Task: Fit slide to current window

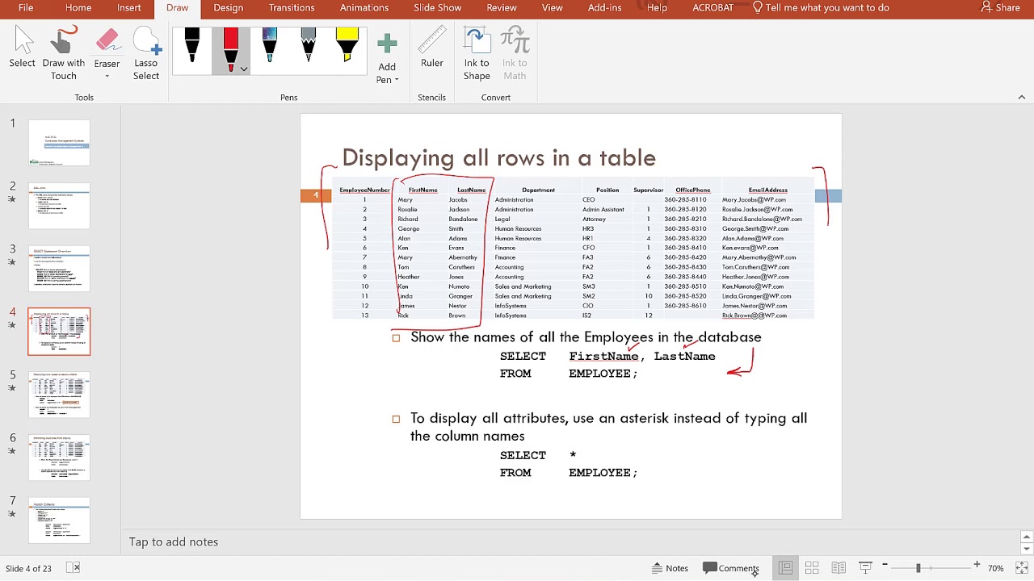Action: [x=1022, y=568]
